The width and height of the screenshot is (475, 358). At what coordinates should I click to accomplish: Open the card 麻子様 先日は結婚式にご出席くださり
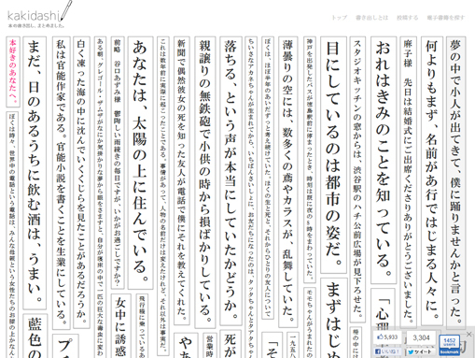click(408, 182)
